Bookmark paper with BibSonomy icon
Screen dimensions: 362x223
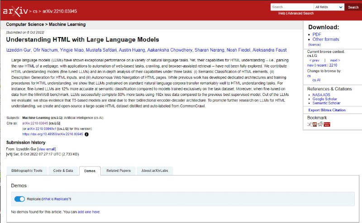[315, 124]
